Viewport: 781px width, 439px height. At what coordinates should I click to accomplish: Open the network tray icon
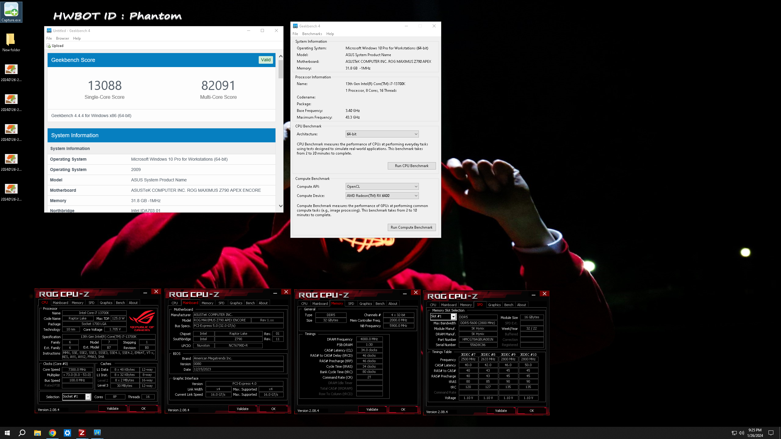(x=734, y=433)
